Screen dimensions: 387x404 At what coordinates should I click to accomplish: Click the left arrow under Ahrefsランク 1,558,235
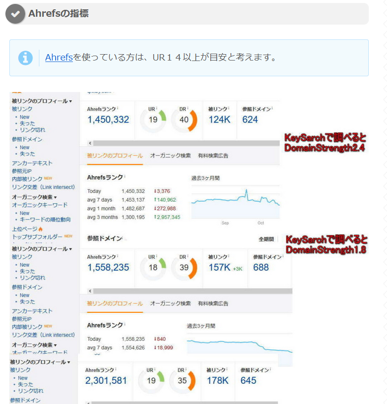pos(90,291)
